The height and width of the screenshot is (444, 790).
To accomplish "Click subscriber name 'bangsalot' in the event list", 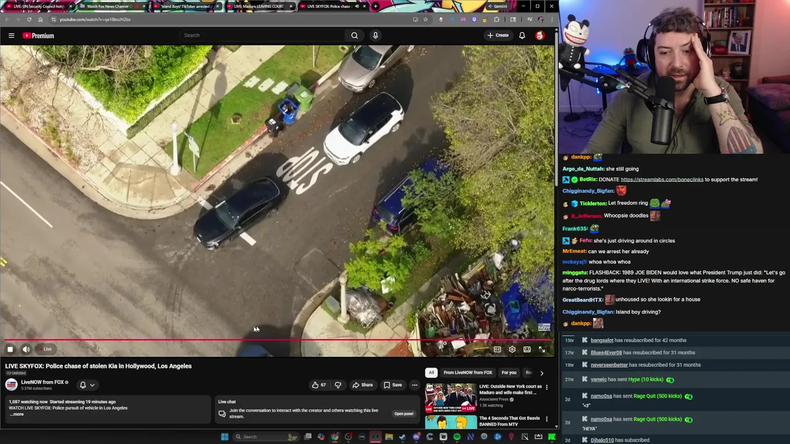I will [602, 340].
